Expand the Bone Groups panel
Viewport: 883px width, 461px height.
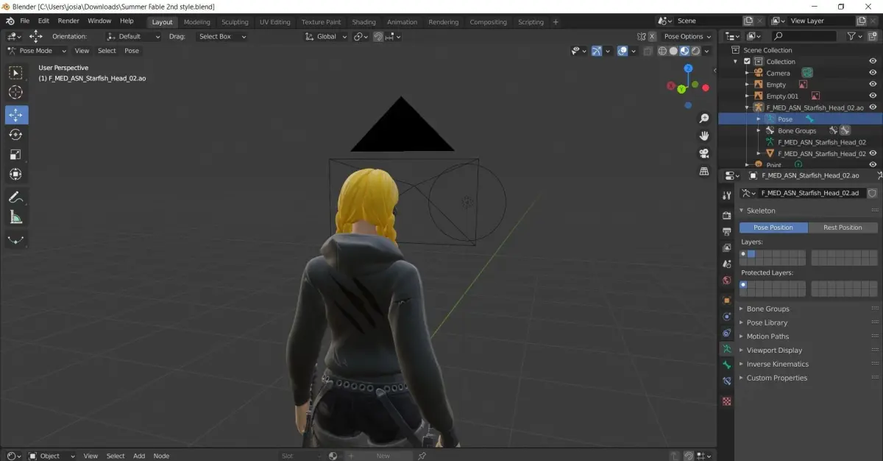coord(767,309)
